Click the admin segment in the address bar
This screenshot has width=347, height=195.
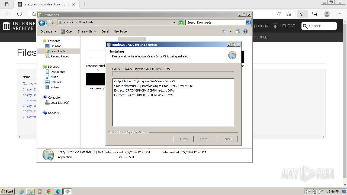70,22
